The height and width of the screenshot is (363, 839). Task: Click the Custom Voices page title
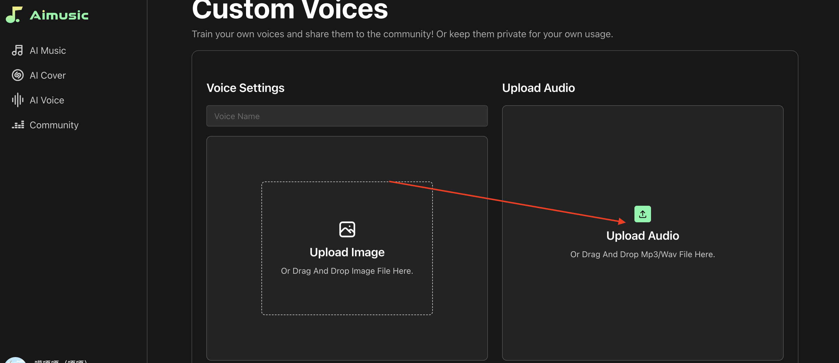click(290, 10)
